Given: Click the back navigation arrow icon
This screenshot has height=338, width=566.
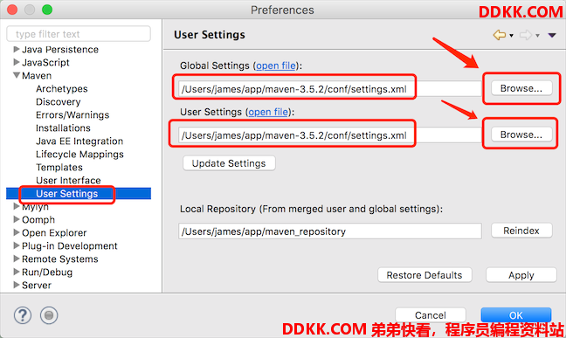Looking at the screenshot, I should point(500,35).
